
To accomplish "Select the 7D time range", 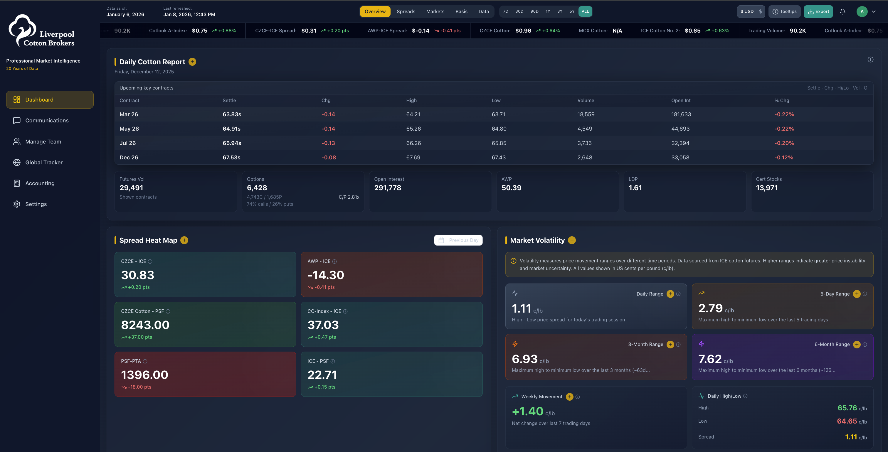I will (x=505, y=11).
